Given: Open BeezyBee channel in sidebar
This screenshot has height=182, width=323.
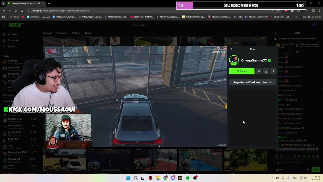Looking at the screenshot, I should point(19,140).
